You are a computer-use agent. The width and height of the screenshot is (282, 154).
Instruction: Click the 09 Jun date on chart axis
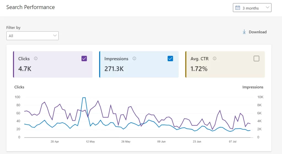[161, 142]
